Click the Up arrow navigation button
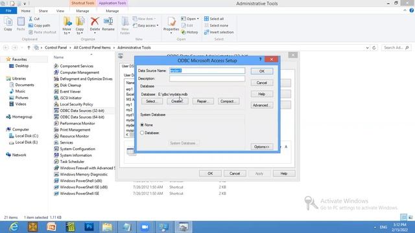 (x=29, y=47)
